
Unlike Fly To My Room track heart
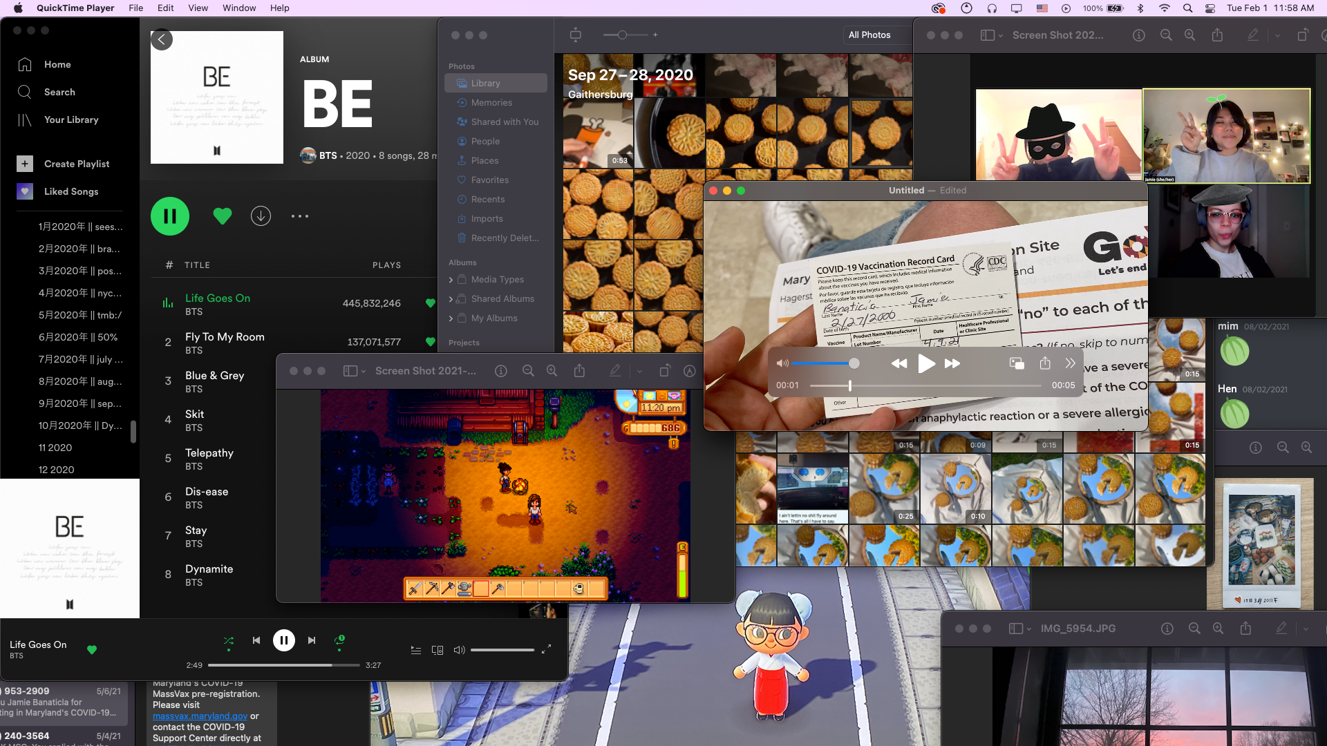click(x=431, y=342)
